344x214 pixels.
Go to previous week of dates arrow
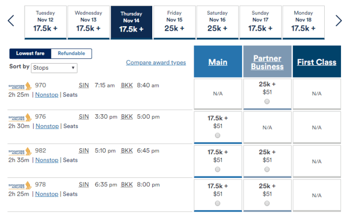coord(11,21)
